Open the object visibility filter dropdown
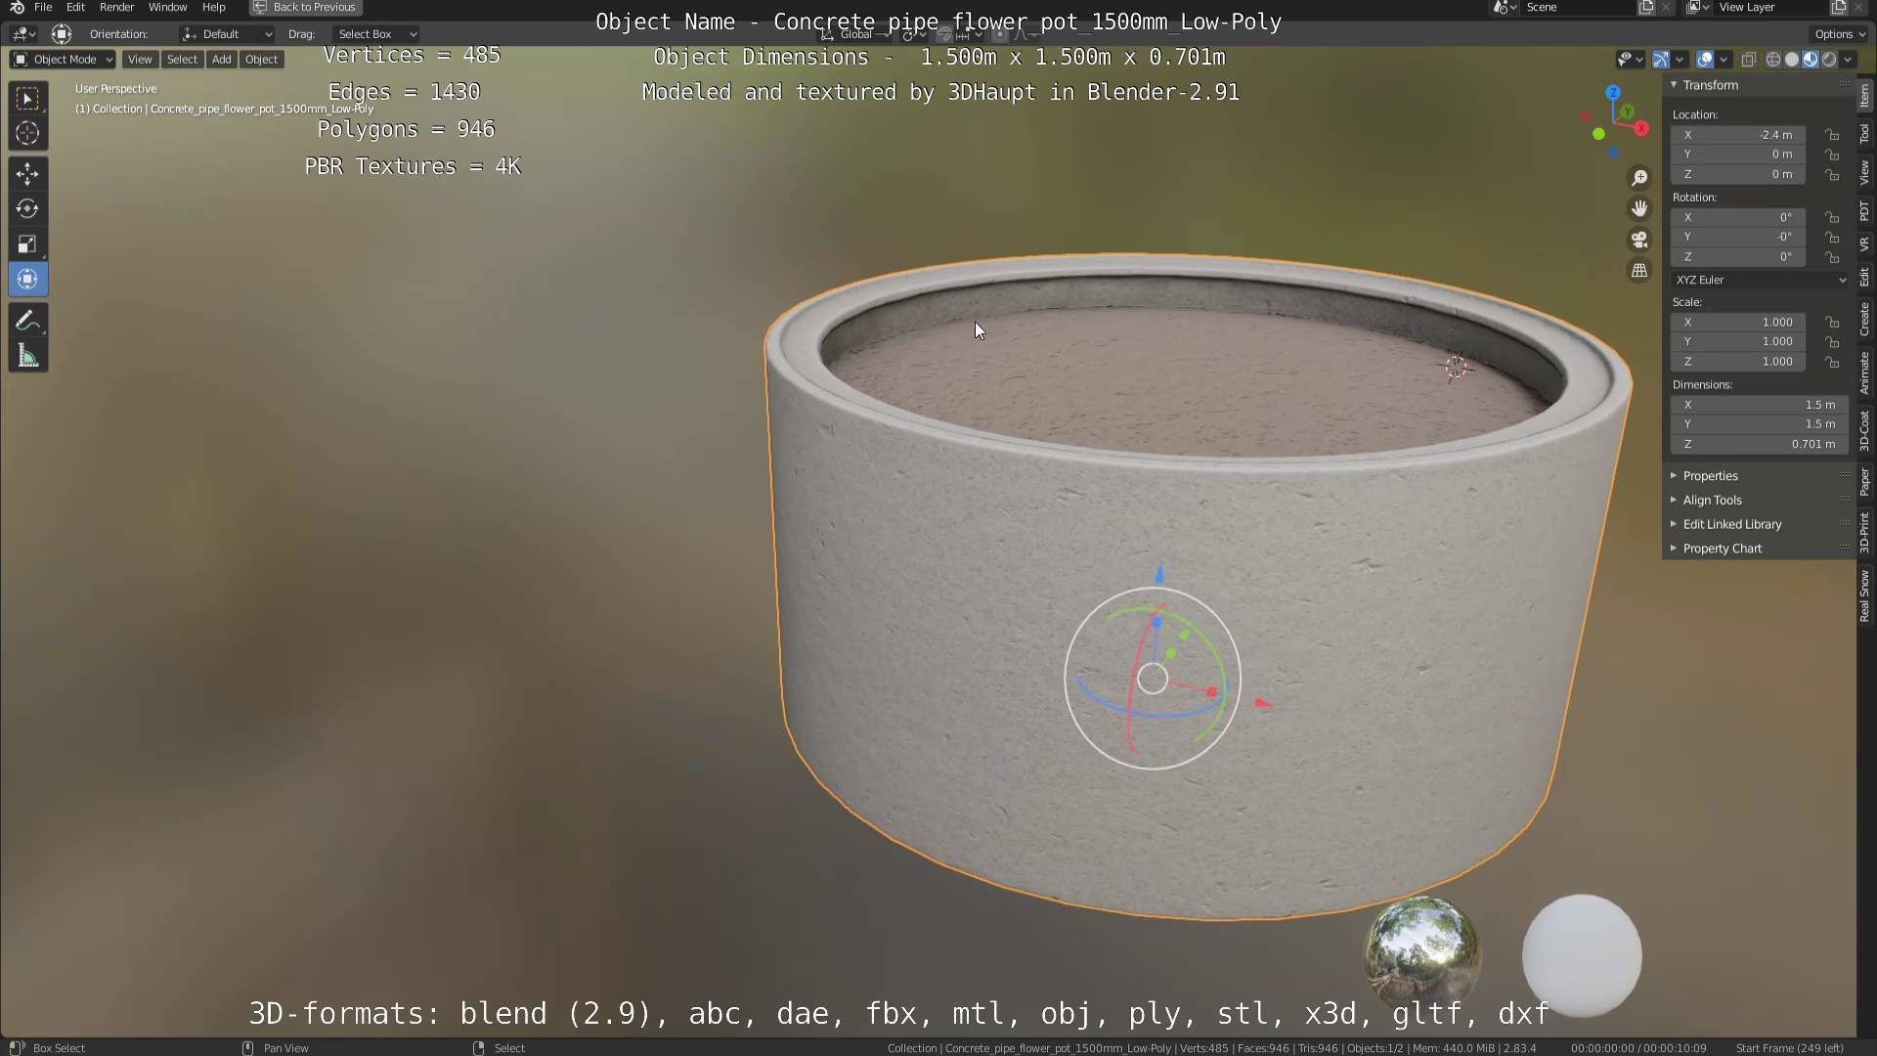Viewport: 1877px width, 1056px height. [1629, 60]
